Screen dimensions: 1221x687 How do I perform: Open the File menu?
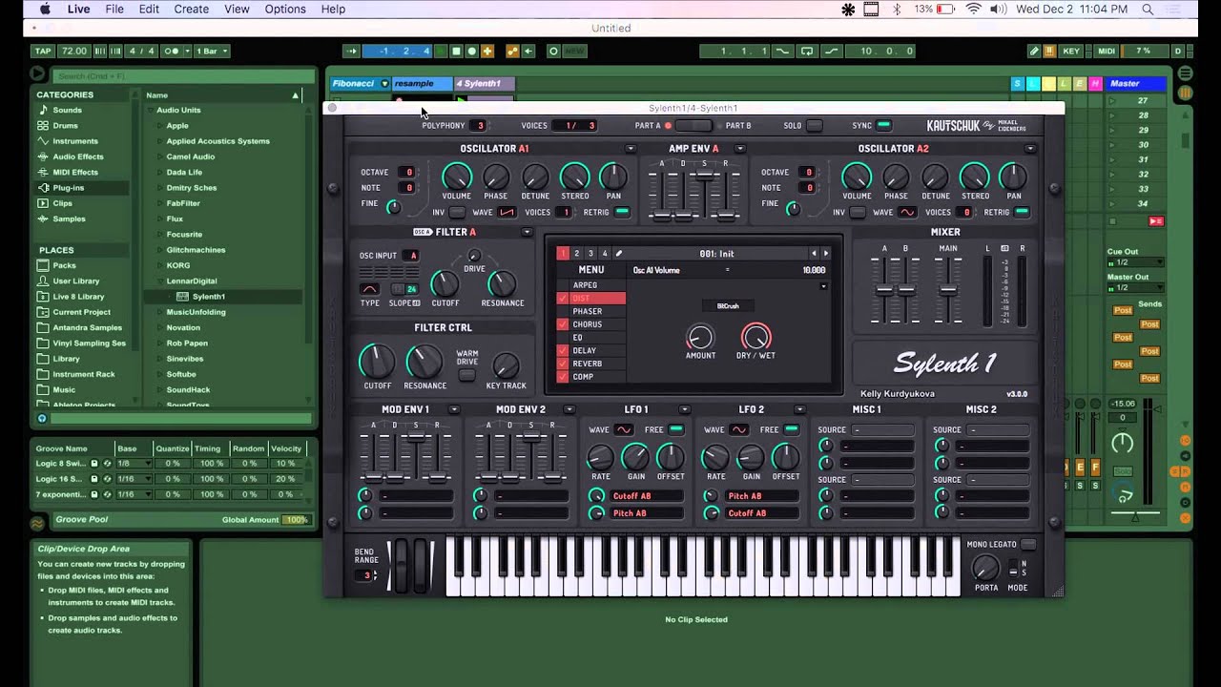(114, 9)
